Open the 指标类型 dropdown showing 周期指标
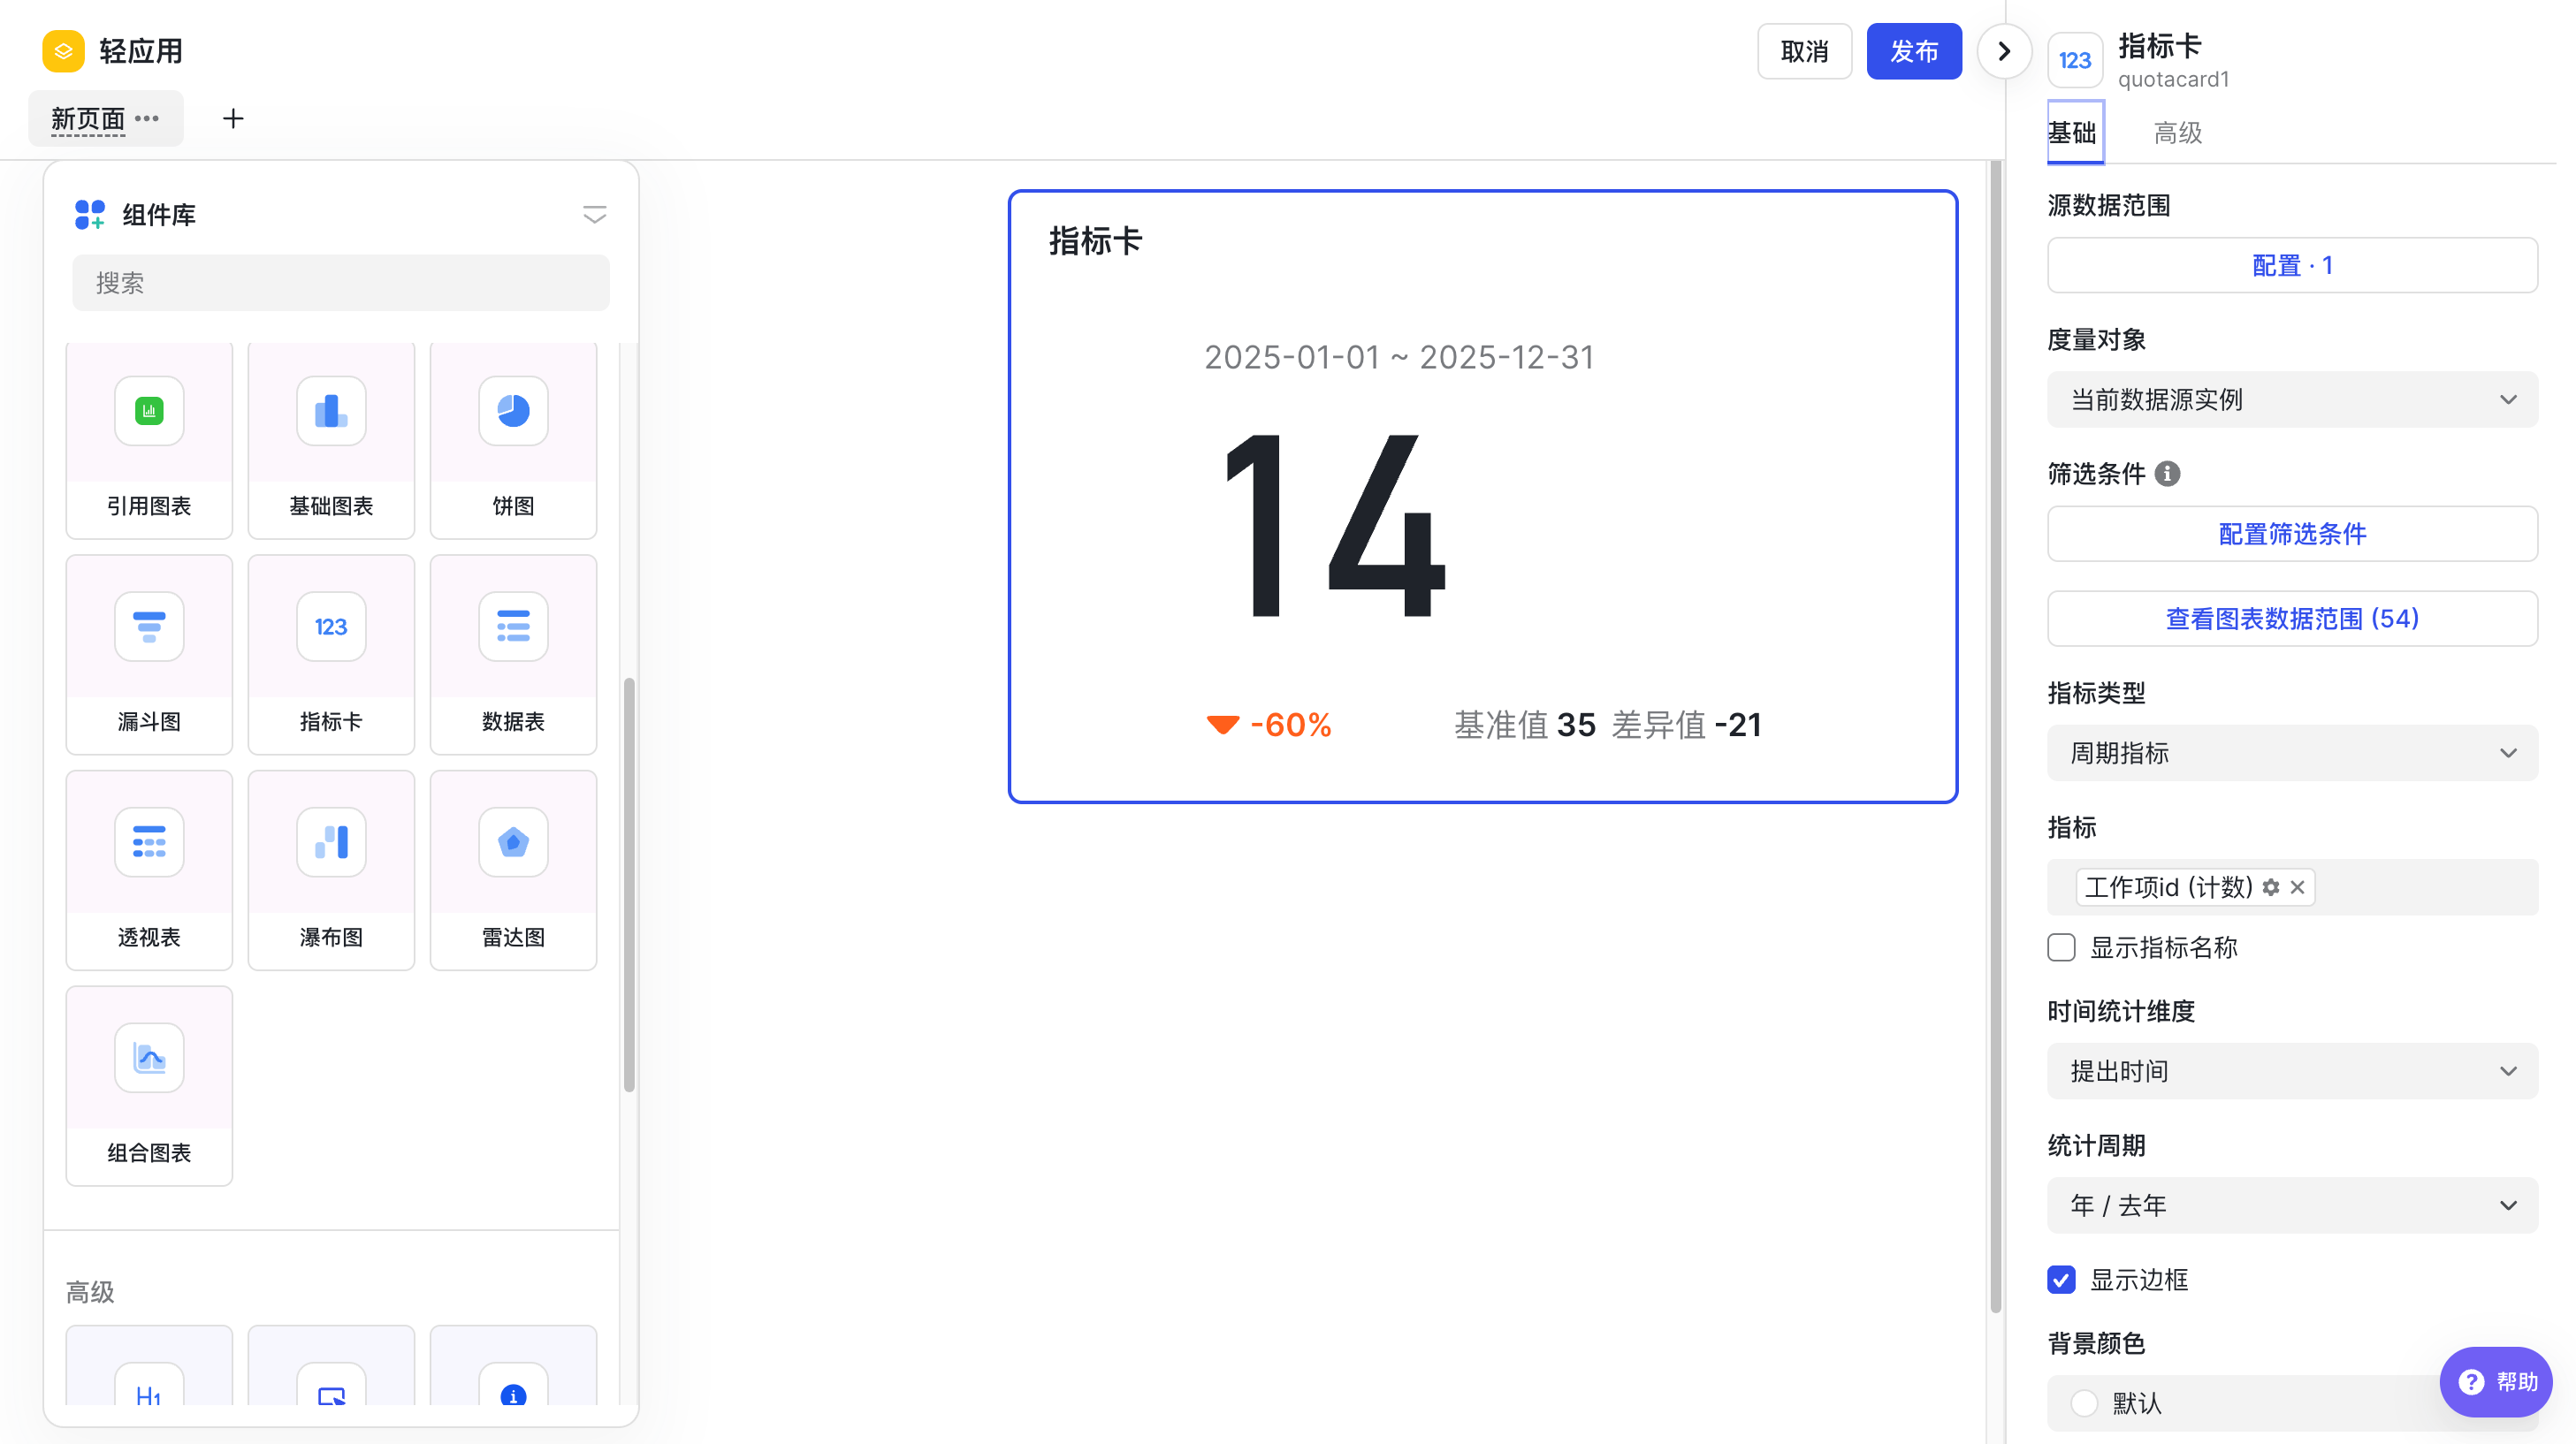Image resolution: width=2576 pixels, height=1444 pixels. pos(2292,753)
